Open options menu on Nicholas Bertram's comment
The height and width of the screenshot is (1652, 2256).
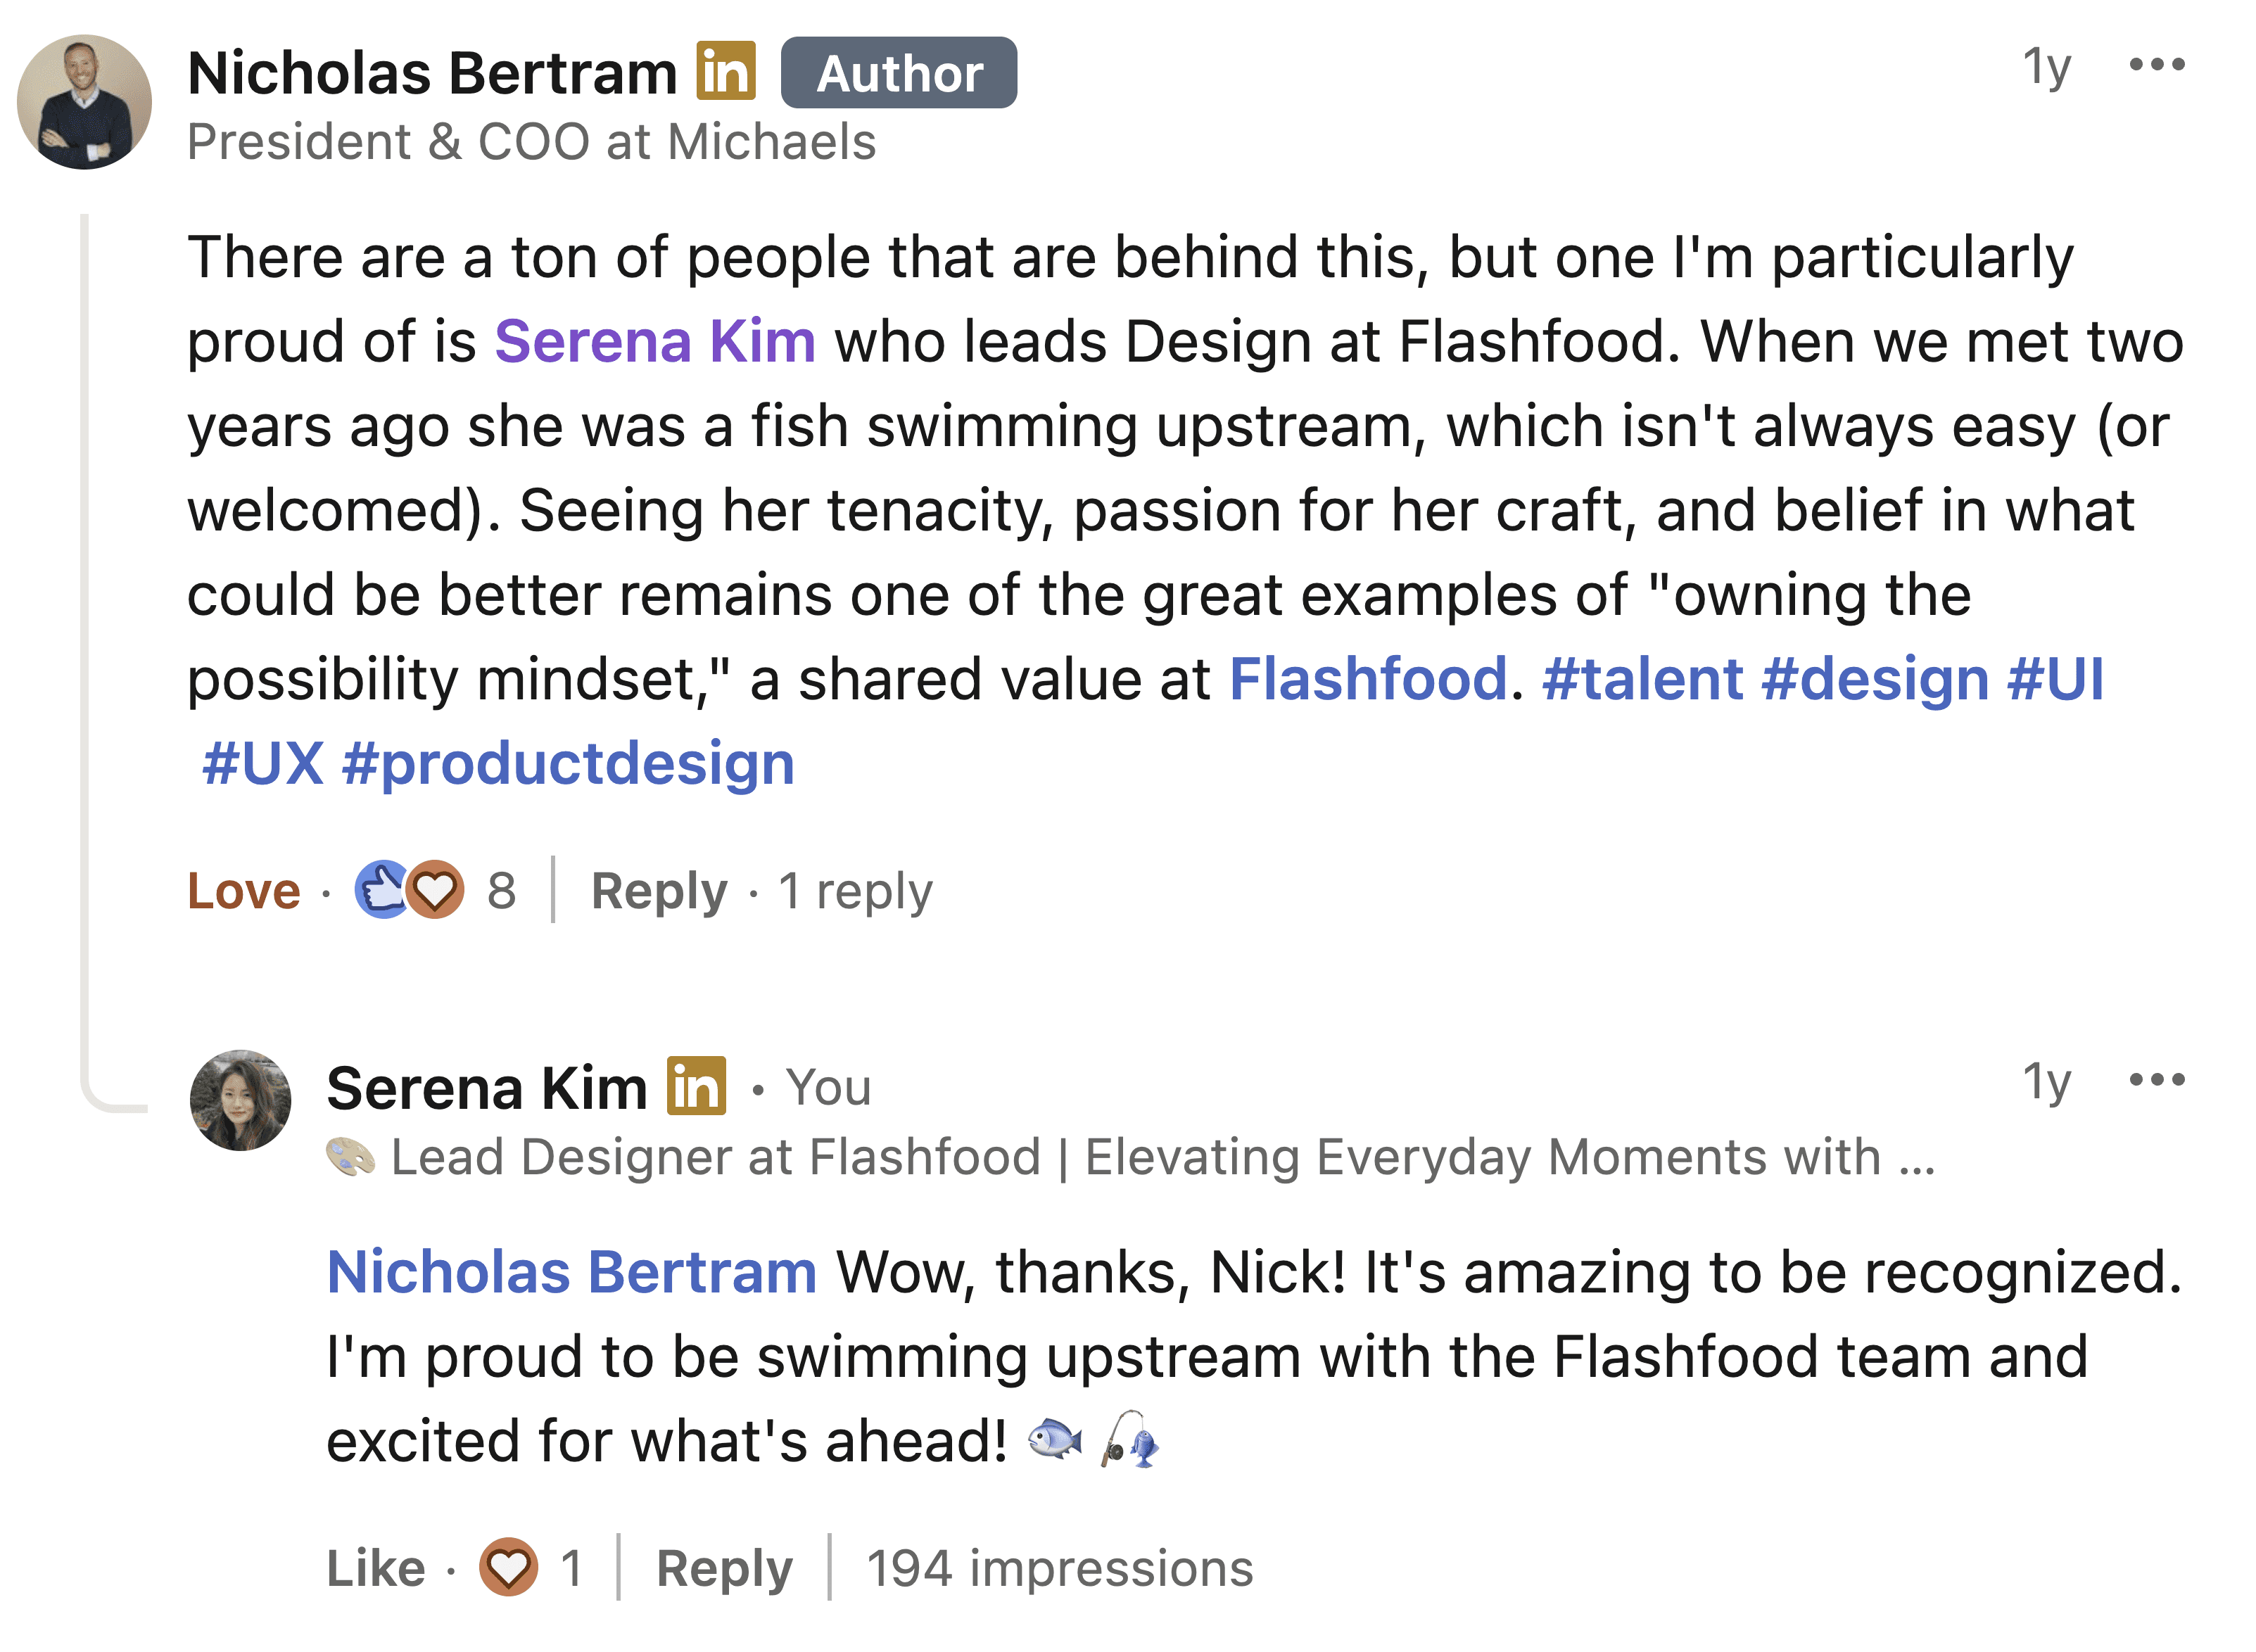point(2156,66)
